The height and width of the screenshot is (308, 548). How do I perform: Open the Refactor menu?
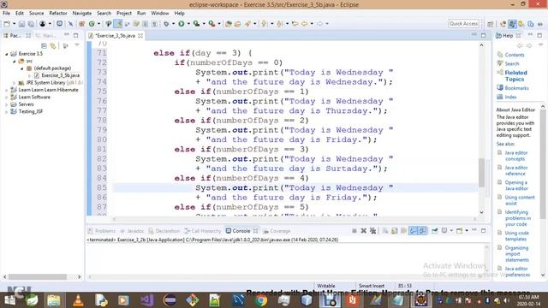58,14
